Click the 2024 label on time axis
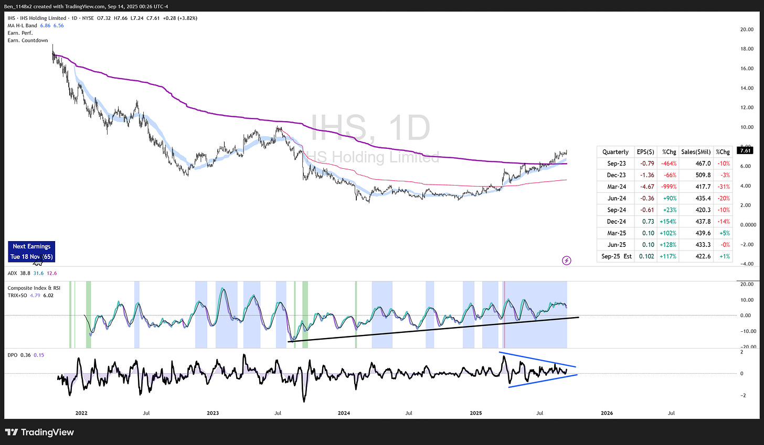The width and height of the screenshot is (764, 445). 344,413
